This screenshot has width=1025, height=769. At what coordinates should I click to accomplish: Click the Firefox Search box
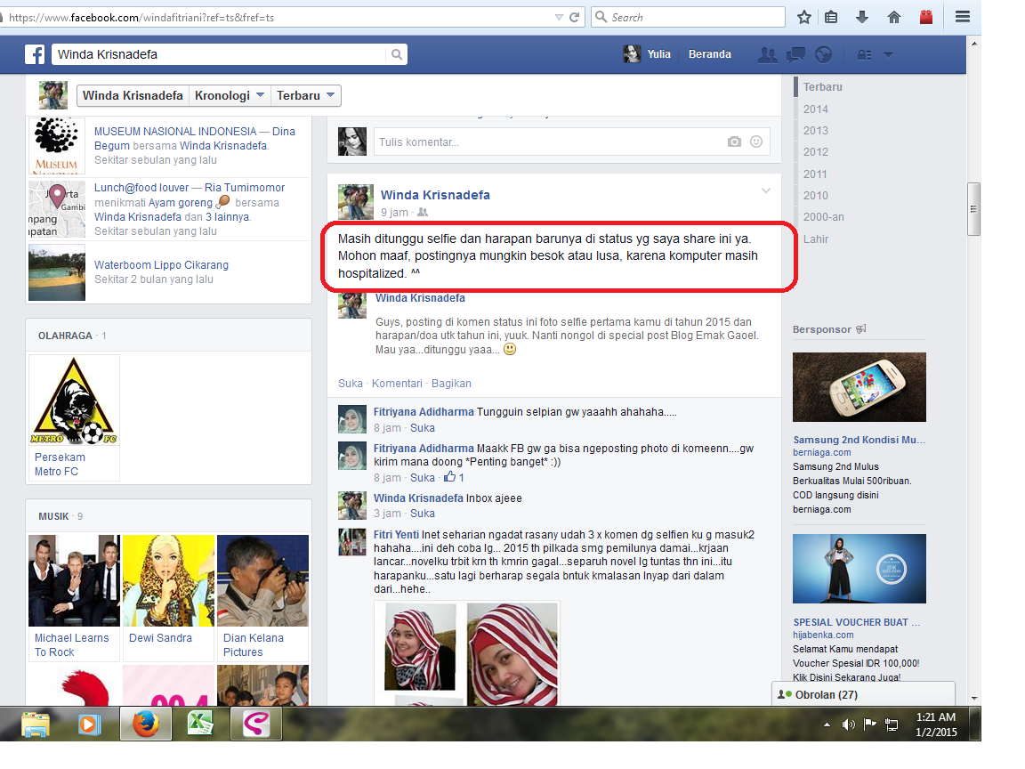pyautogui.click(x=688, y=18)
